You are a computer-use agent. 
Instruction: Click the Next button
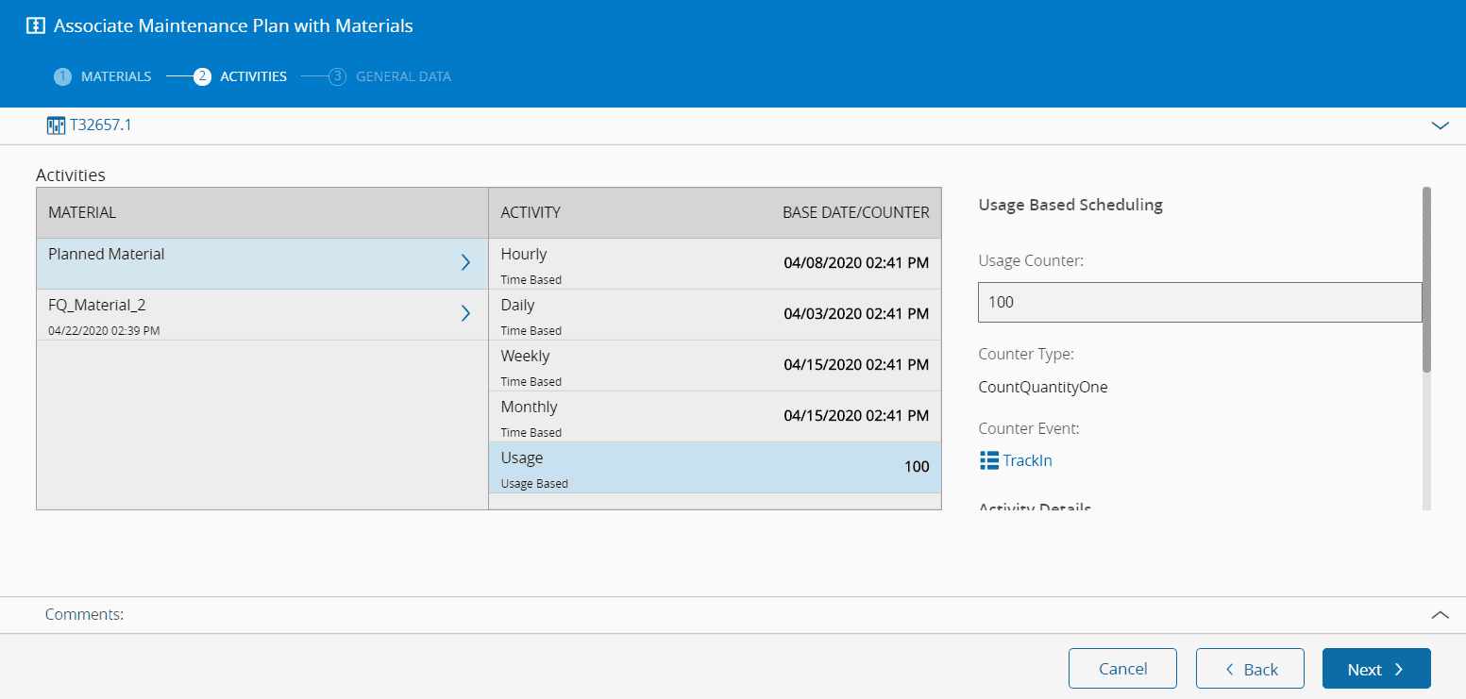pos(1375,669)
